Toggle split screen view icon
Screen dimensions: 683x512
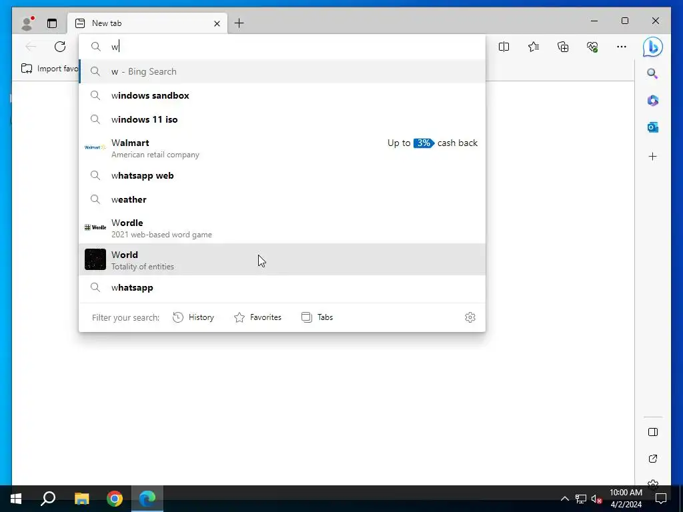pos(504,47)
